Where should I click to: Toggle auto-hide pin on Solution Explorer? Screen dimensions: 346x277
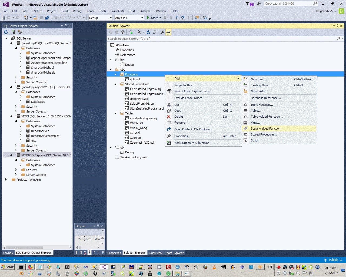pyautogui.click(x=337, y=26)
